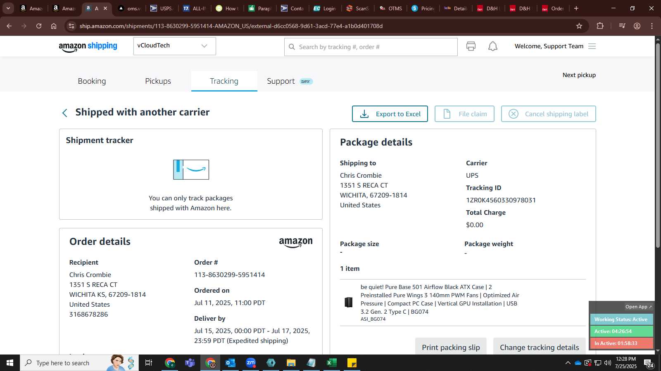This screenshot has width=661, height=371.
Task: Navigate back in browser
Action: coord(9,26)
